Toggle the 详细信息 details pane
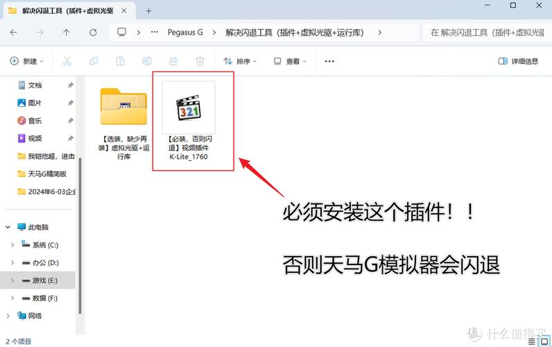The image size is (552, 347). [518, 61]
